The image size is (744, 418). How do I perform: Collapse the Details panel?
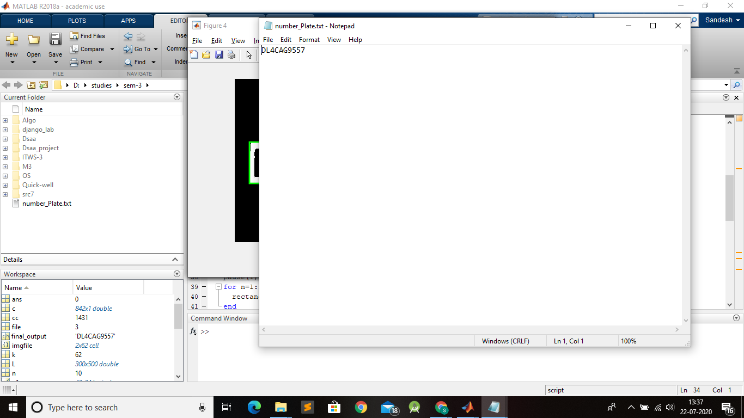[175, 260]
